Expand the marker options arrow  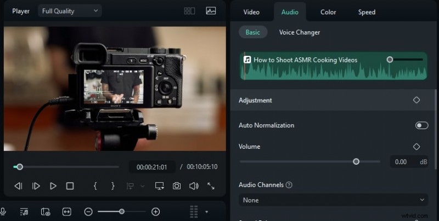(x=143, y=186)
